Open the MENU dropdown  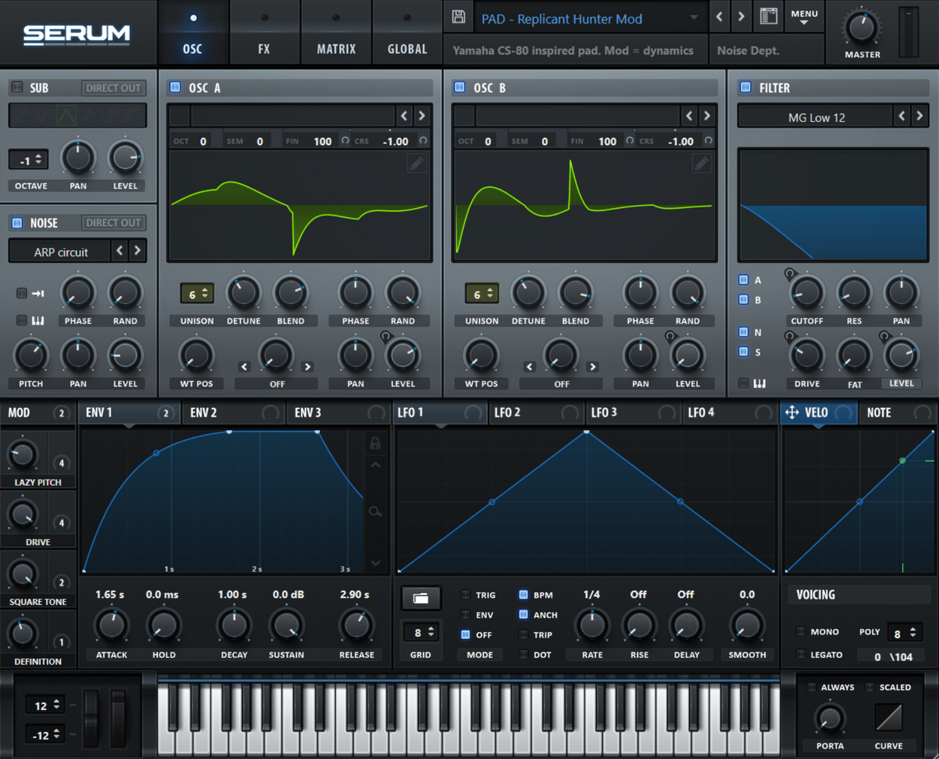pyautogui.click(x=804, y=17)
